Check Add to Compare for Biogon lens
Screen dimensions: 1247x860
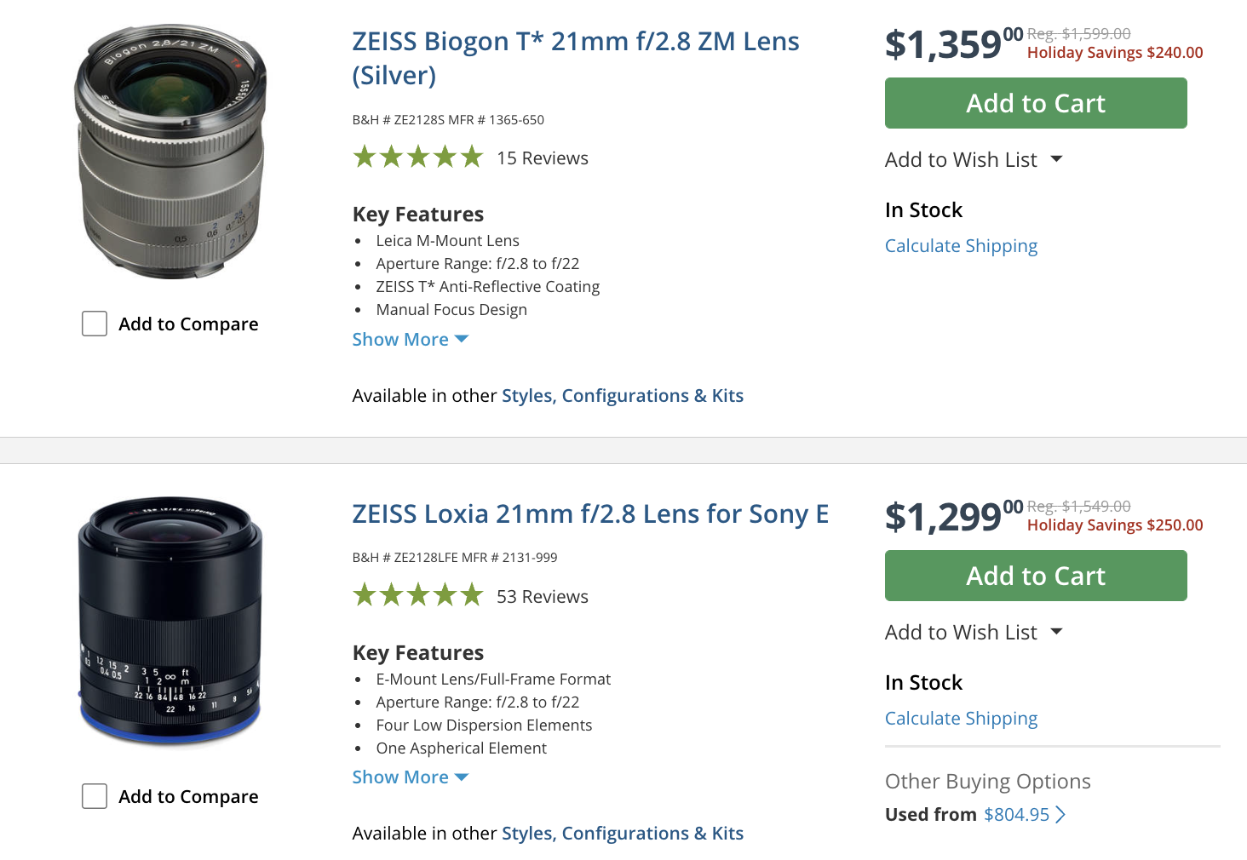[x=95, y=324]
